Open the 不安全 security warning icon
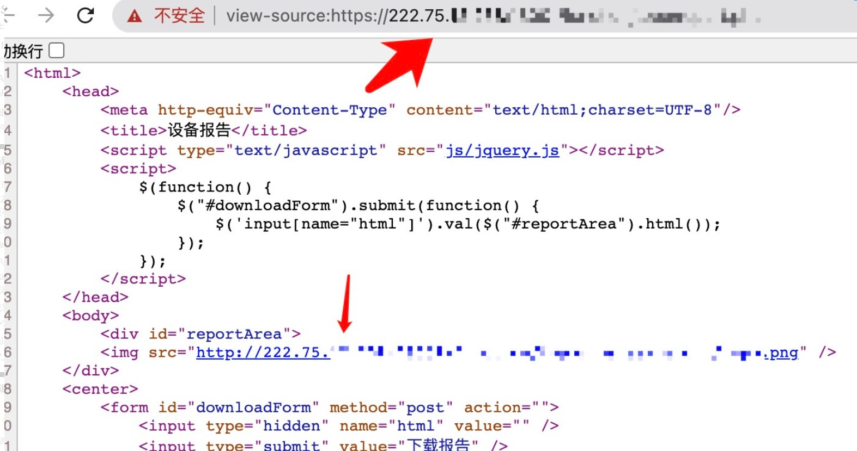This screenshot has height=451, width=857. tap(135, 16)
